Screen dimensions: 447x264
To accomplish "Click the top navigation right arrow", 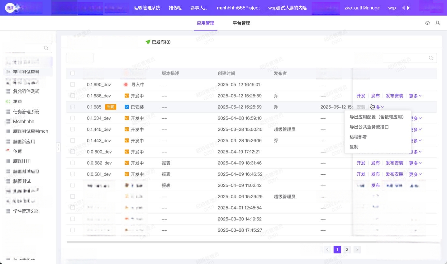I will 408,8.
